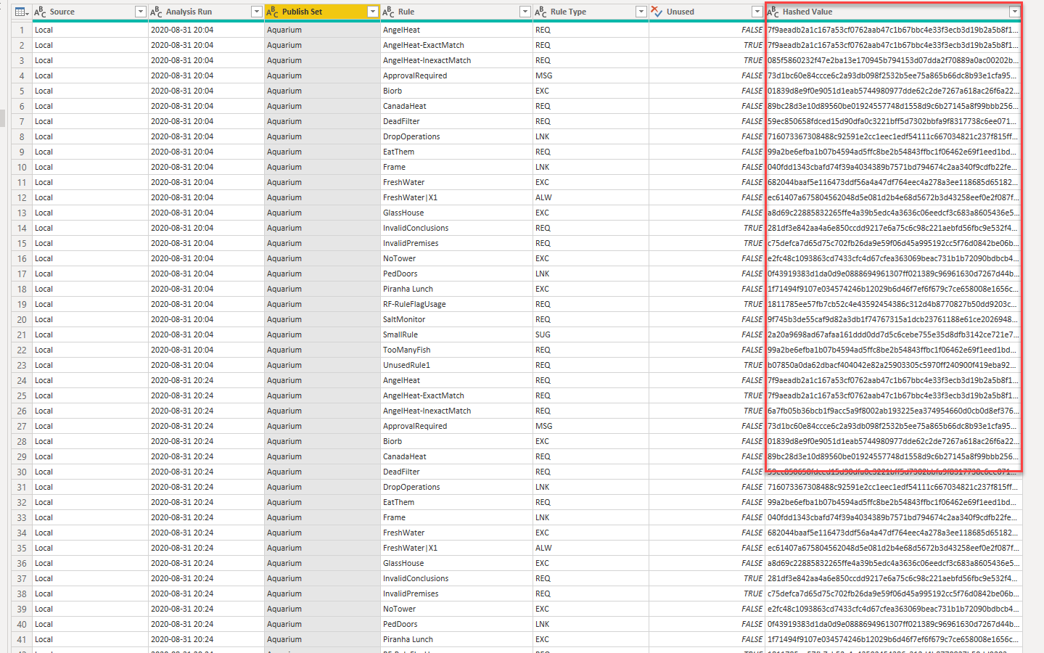Select the Analysis Run column header
Screen dimensions: 1044x653
(x=206, y=12)
